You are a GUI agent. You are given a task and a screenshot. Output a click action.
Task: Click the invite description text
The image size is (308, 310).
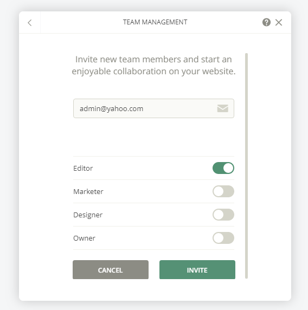[x=153, y=66]
